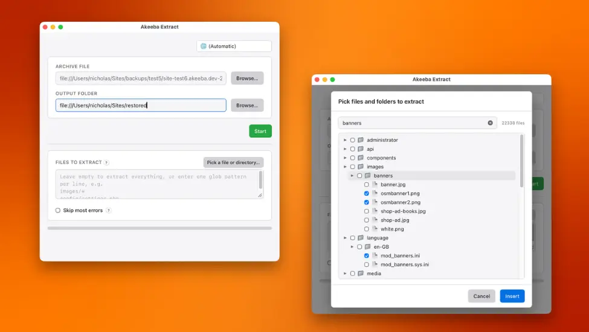Select the components folder name
589x332 pixels.
tap(381, 158)
